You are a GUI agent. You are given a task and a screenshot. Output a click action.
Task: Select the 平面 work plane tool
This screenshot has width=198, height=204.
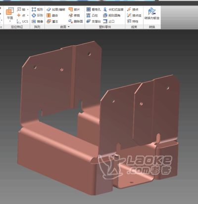tap(10, 14)
